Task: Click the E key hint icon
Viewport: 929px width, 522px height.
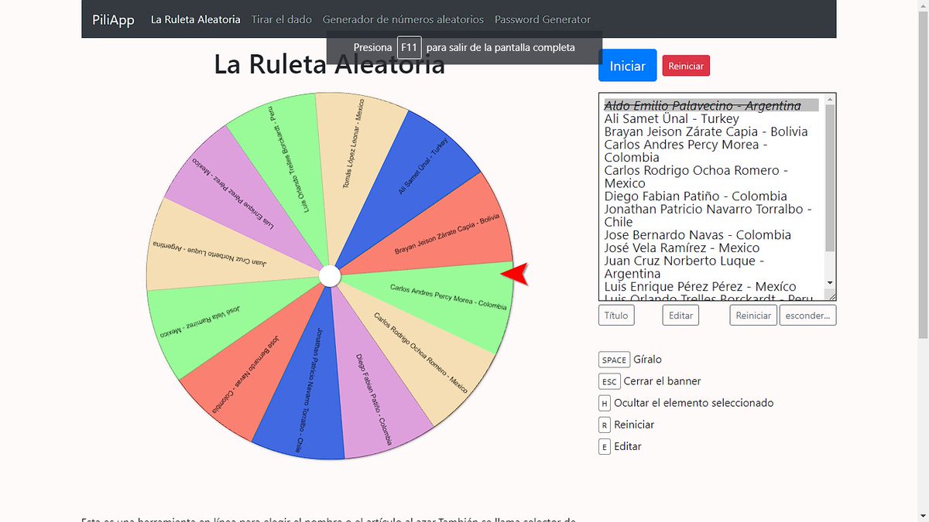Action: [x=605, y=446]
